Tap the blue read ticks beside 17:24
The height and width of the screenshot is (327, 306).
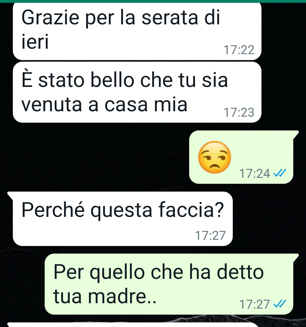click(x=280, y=173)
